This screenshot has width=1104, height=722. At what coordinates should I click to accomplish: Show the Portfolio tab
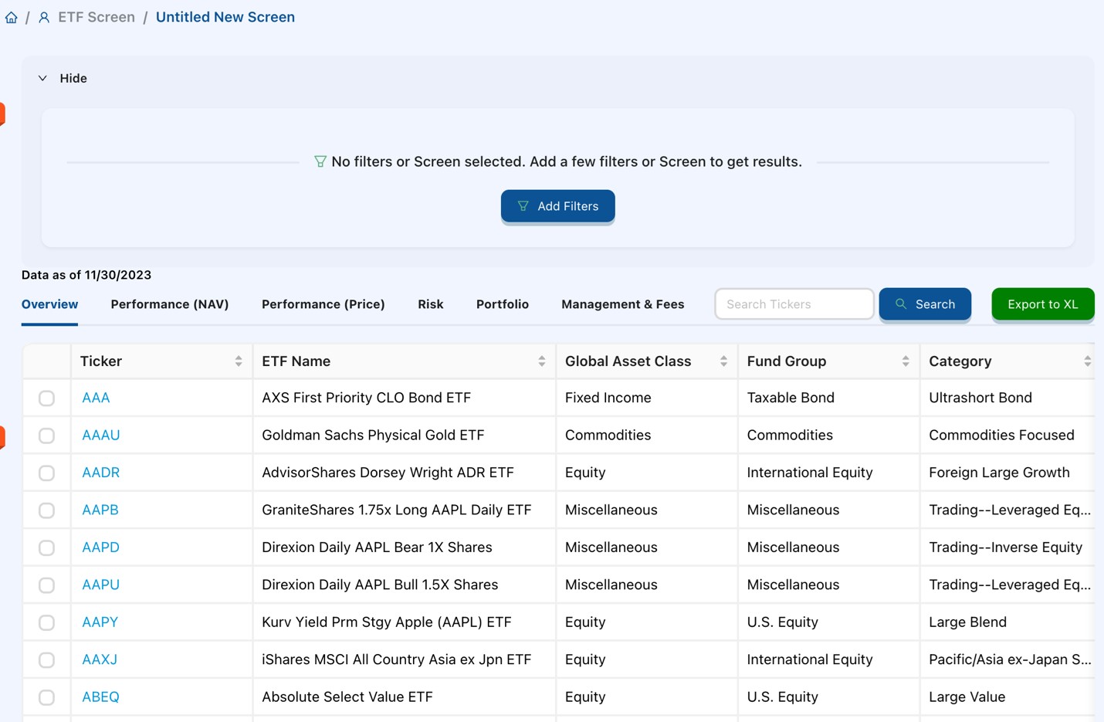(x=503, y=304)
